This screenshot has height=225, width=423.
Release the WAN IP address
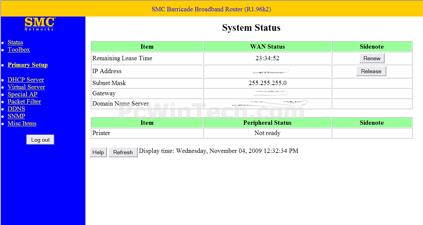tap(371, 71)
